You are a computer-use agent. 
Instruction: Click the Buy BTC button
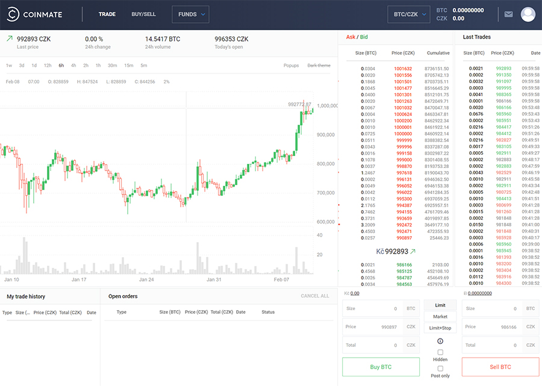(x=381, y=367)
